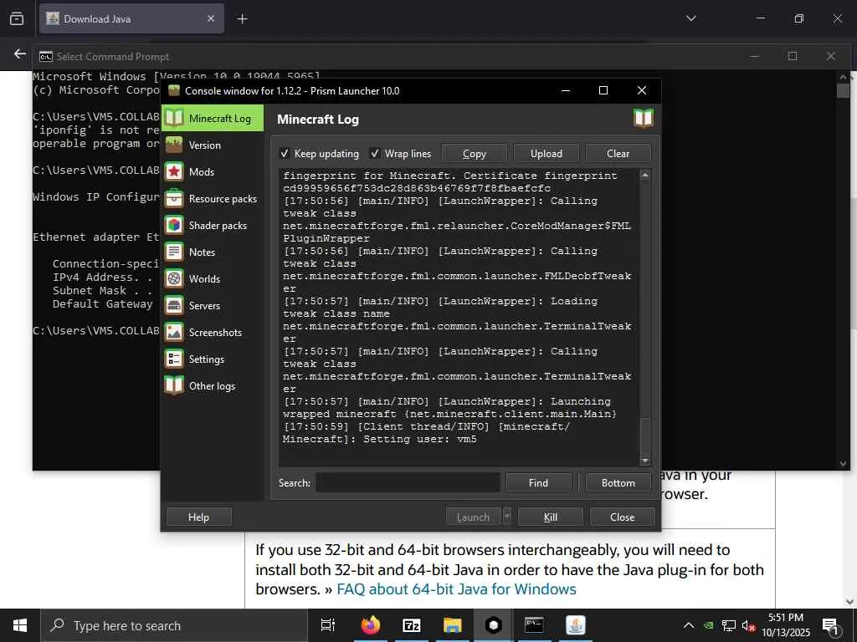Select the Download Java browser tab
The image size is (857, 642).
(131, 18)
